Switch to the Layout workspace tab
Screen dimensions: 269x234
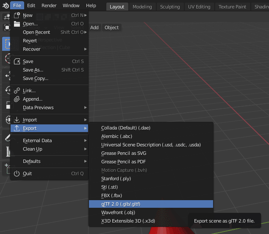click(x=117, y=7)
